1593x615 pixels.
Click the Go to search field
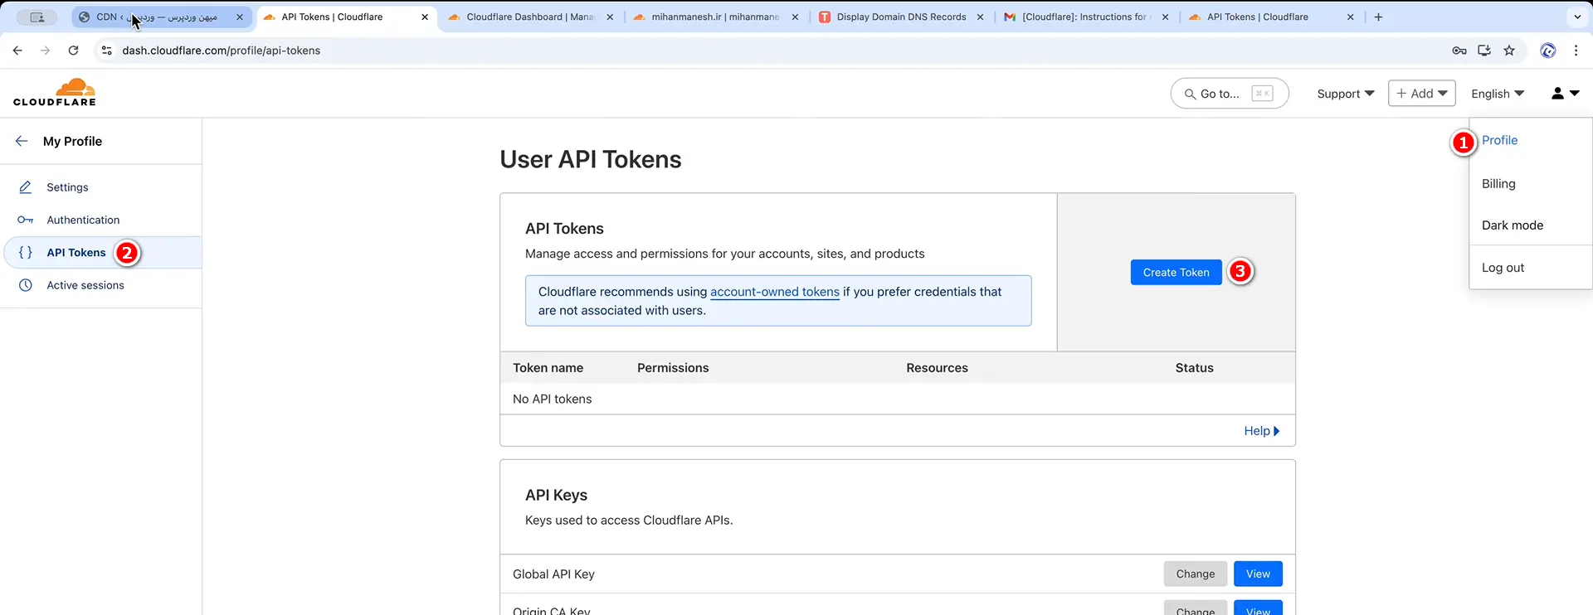1230,94
